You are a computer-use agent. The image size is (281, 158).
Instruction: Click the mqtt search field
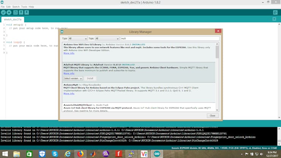point(170,39)
